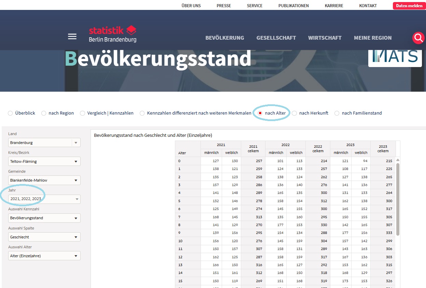
Task: Click the 2022 column header in table
Action: click(x=285, y=145)
